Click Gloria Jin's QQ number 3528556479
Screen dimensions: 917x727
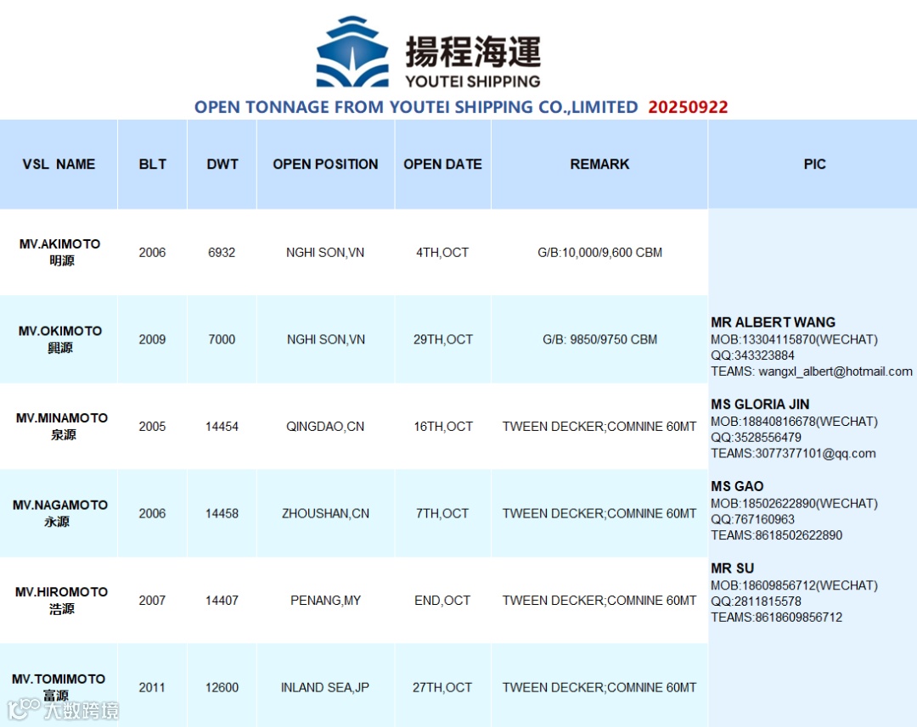coord(764,438)
